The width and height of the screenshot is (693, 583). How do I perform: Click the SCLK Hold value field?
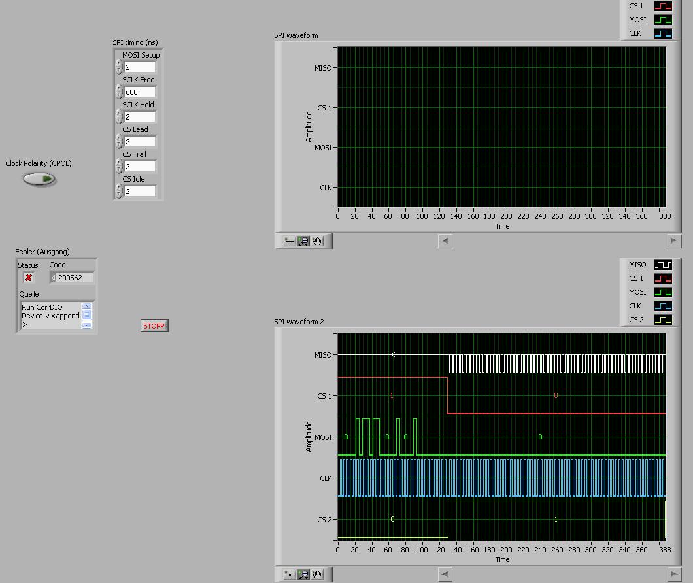coord(140,117)
